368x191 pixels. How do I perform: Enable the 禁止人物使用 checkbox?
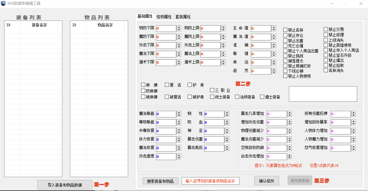[285, 76]
